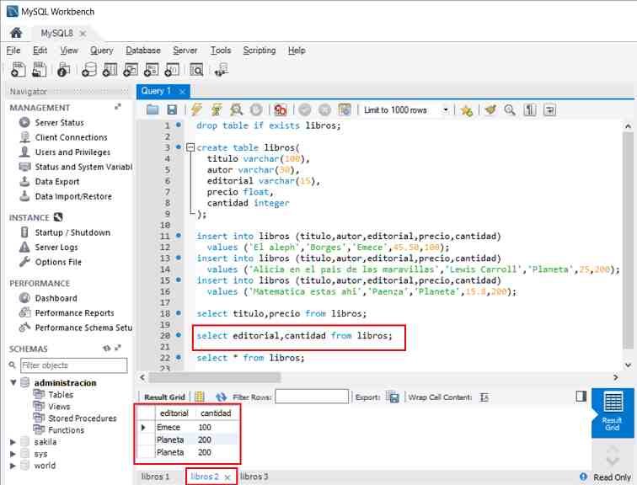Select the Result Grid view button

613,409
